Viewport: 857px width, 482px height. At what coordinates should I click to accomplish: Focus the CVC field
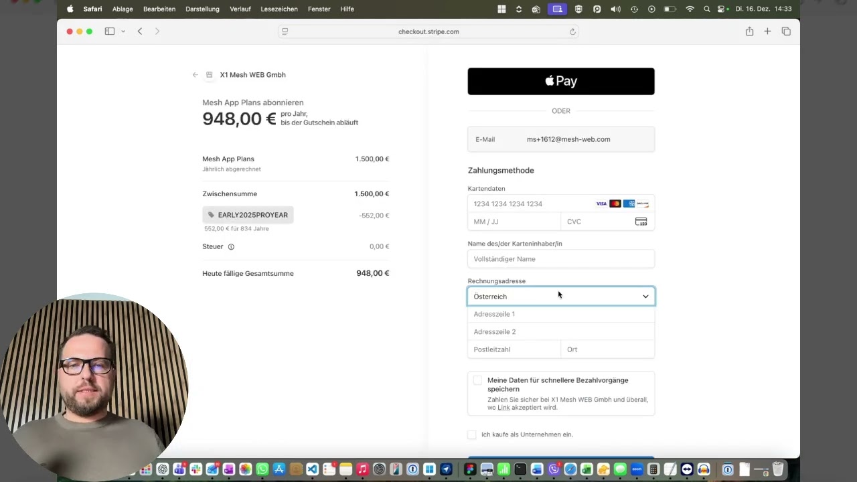point(608,222)
